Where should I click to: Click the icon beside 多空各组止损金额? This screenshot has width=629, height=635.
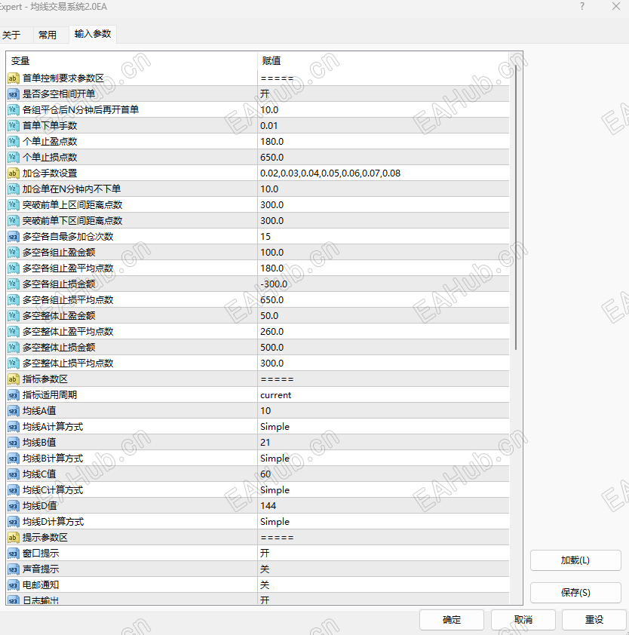(14, 284)
